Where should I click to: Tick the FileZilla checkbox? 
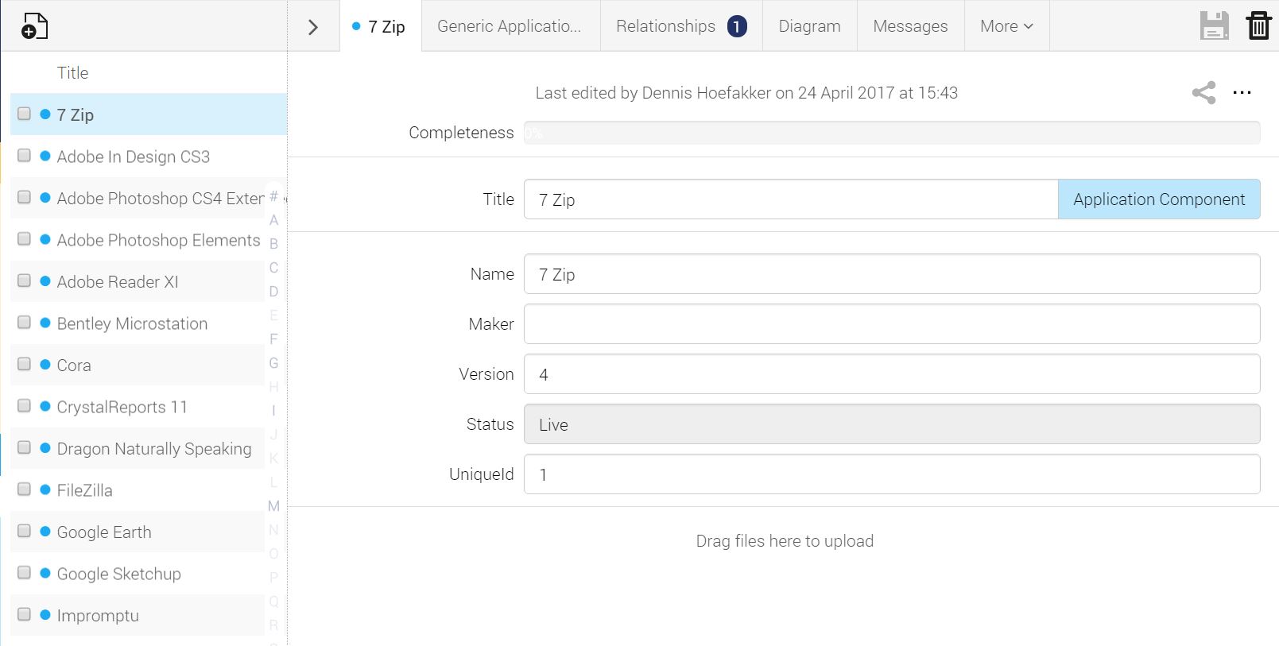pos(25,489)
